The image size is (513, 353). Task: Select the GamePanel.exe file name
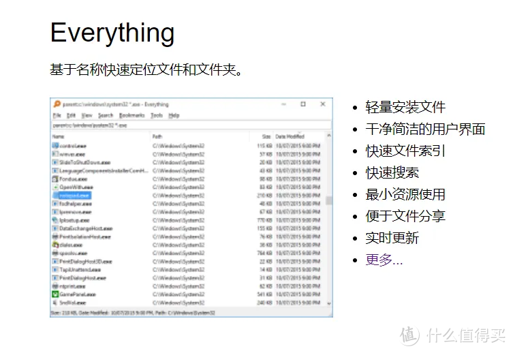(x=78, y=294)
